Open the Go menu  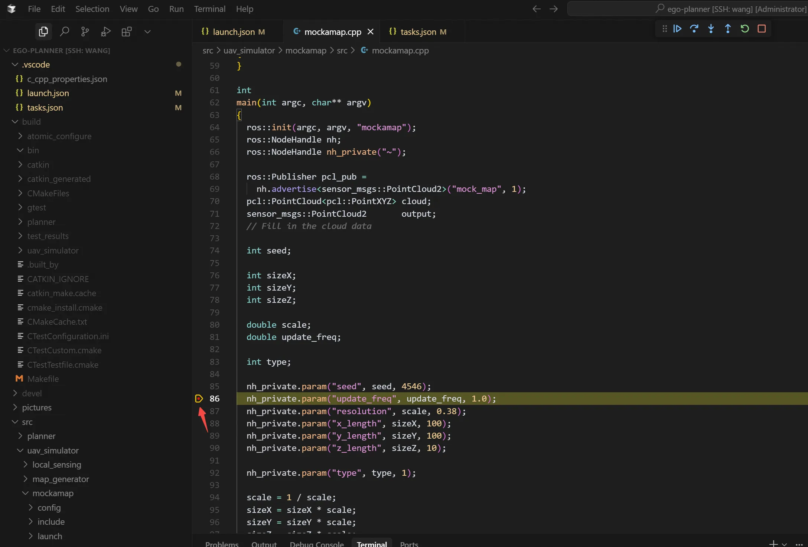153,9
